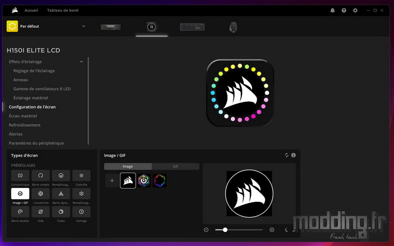Viewport: 394px width, 246px height.
Task: Select the Image / GIF screen preset
Action: pos(20,193)
